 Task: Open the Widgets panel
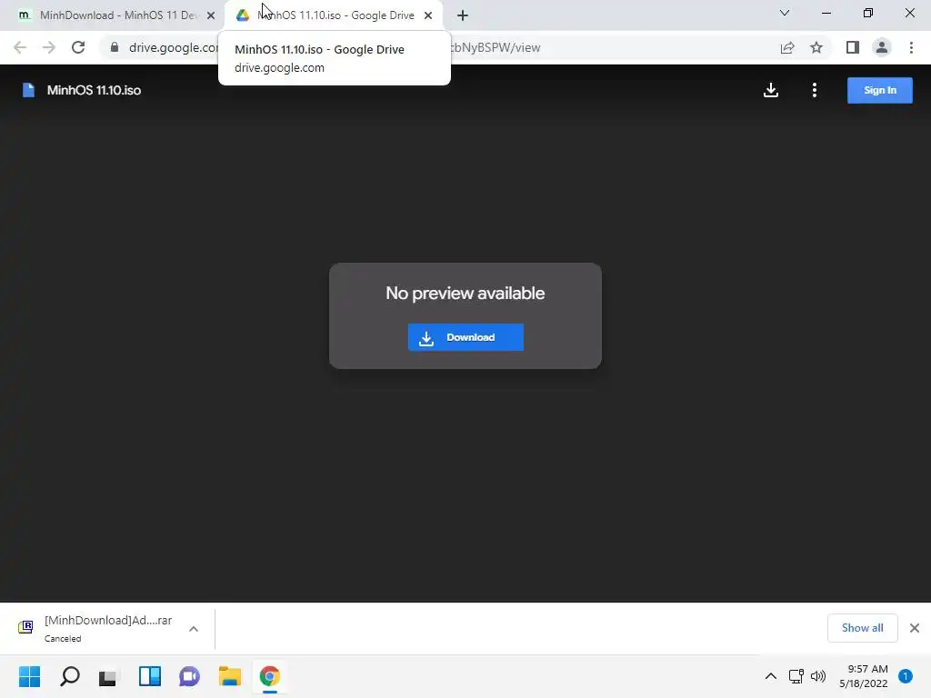150,676
